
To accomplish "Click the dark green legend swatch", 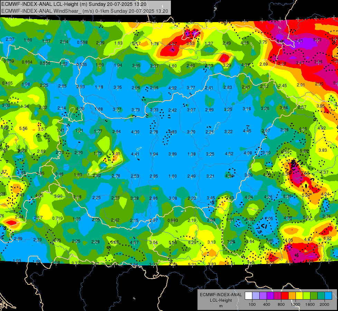I will (x=314, y=295).
